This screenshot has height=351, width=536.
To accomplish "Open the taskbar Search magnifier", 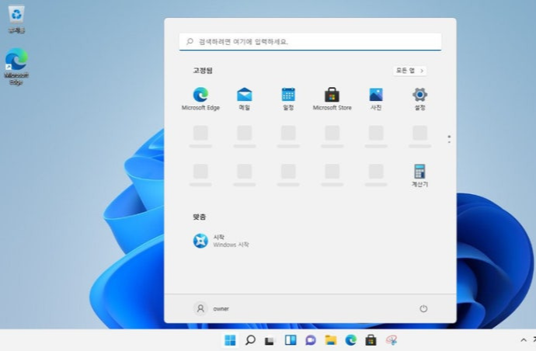I will click(250, 340).
